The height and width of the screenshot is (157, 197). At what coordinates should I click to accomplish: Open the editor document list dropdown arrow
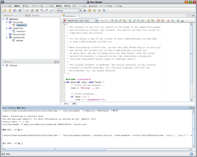[193, 16]
